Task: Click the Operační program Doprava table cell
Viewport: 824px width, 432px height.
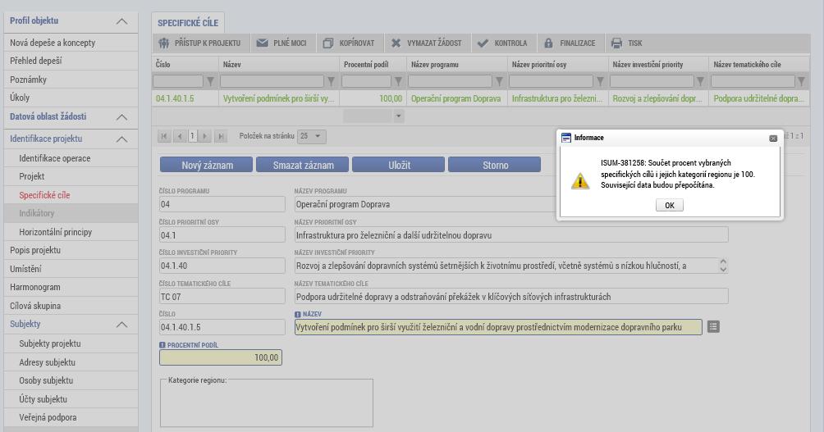Action: (x=456, y=98)
